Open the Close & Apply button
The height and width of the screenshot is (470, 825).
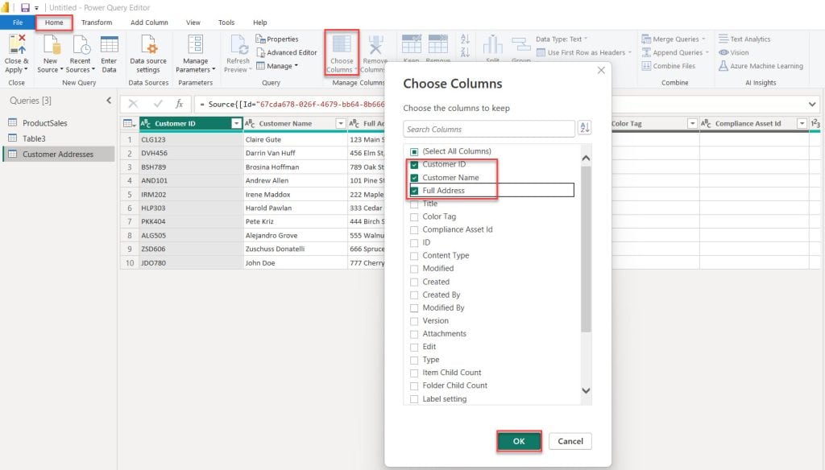click(16, 54)
